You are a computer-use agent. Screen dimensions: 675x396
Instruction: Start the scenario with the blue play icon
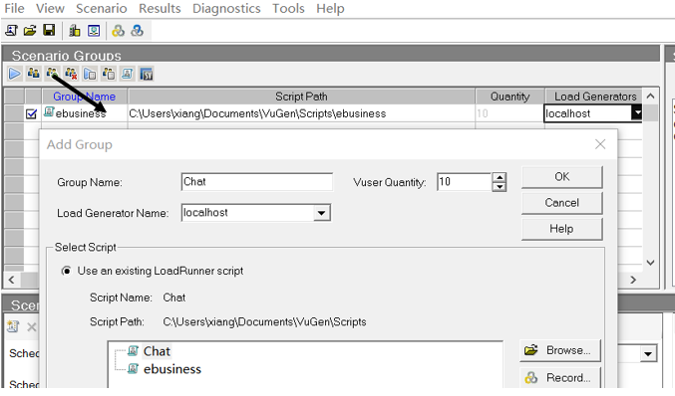(15, 74)
